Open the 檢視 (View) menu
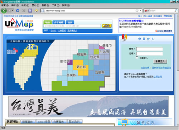This screenshot has width=179, height=130. (x=25, y=5)
